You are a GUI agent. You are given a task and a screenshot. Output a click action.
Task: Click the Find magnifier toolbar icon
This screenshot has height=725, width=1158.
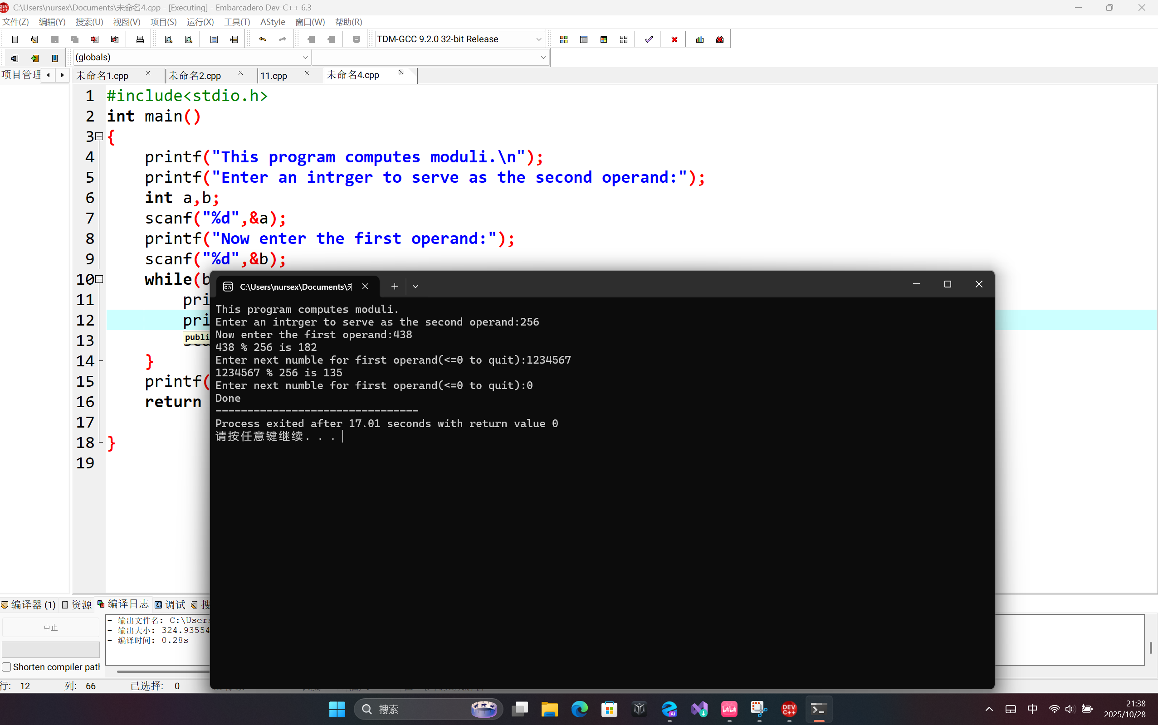pyautogui.click(x=168, y=39)
